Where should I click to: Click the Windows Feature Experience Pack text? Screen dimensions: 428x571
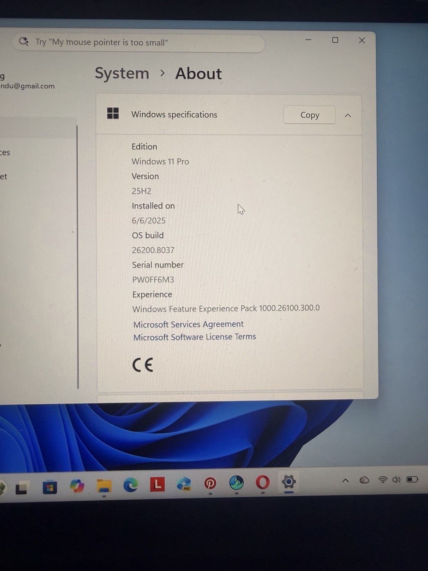(x=226, y=308)
